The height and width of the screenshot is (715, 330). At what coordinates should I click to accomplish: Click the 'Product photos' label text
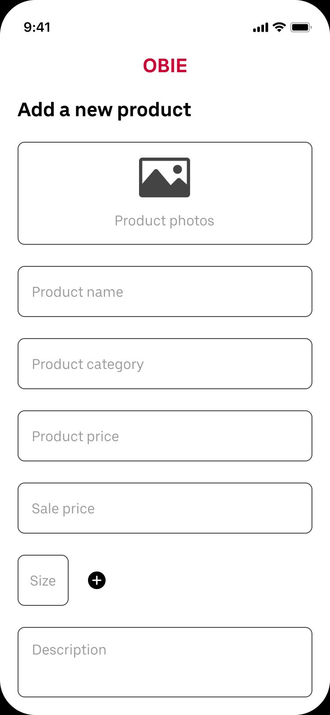coord(165,221)
